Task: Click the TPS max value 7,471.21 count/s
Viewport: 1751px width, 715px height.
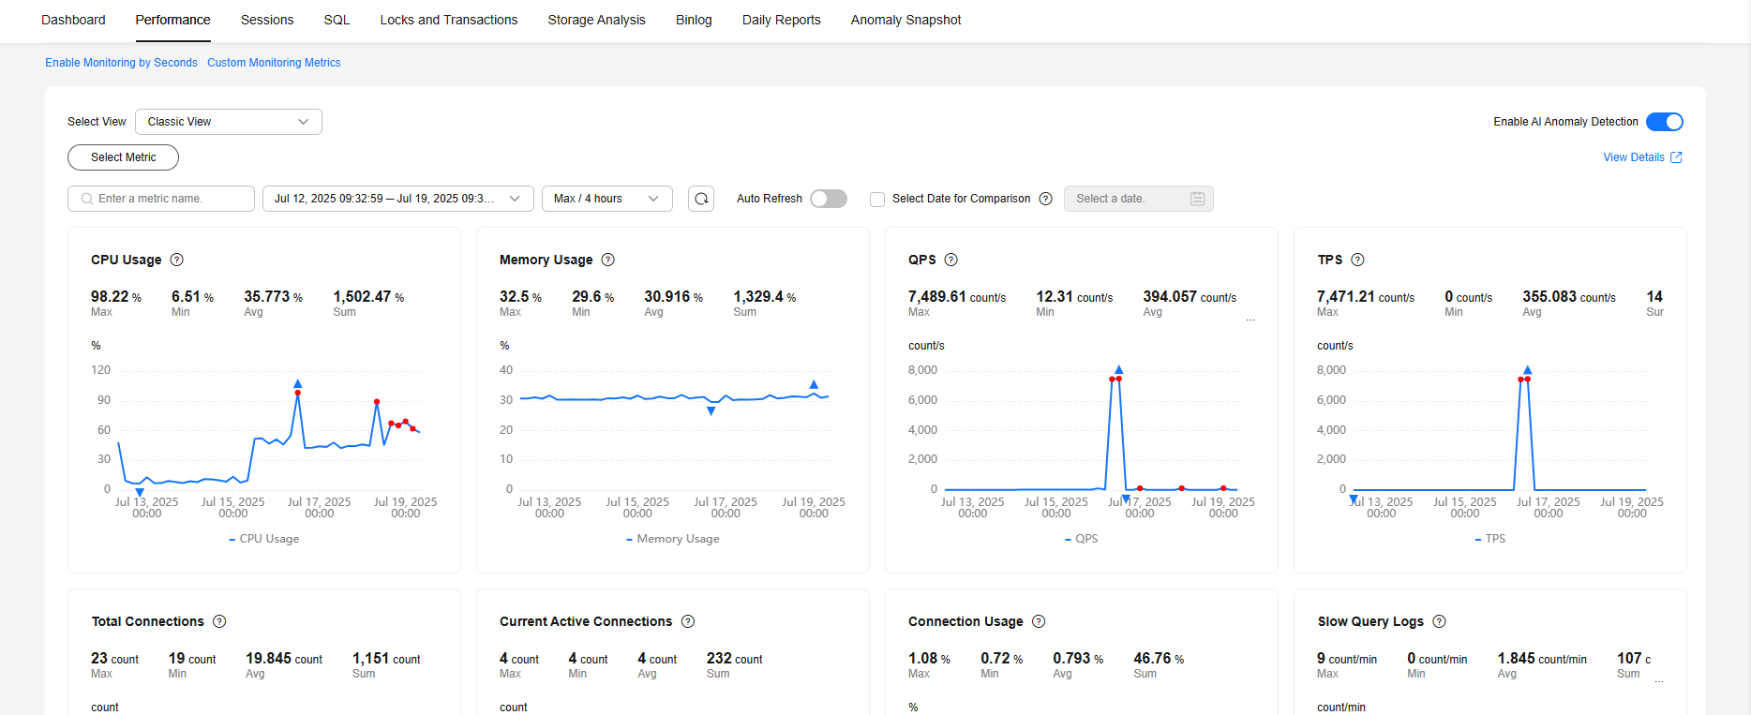Action: point(1366,297)
